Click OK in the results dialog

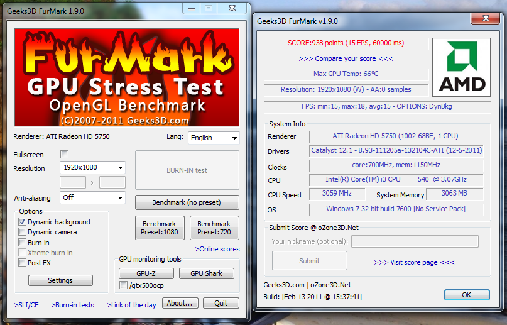pos(467,295)
